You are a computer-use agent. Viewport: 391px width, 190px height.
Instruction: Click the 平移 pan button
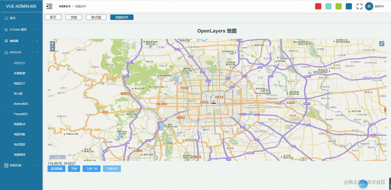point(74,168)
